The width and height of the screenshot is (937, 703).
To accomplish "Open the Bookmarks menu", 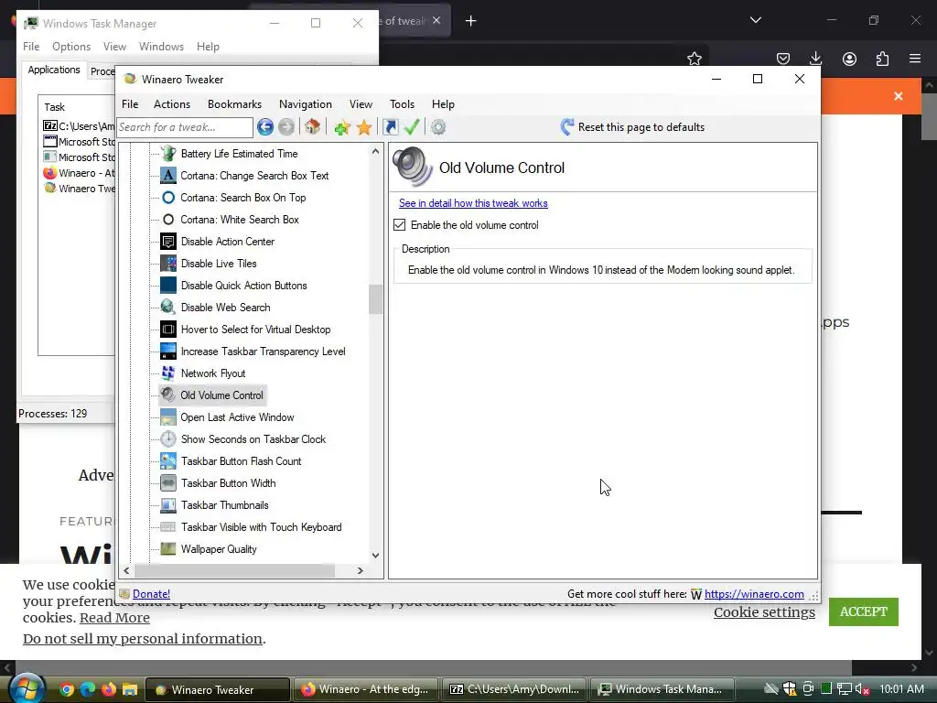I will [x=234, y=104].
